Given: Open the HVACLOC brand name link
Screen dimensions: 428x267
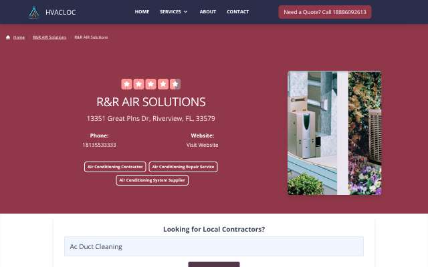Looking at the screenshot, I should click(61, 12).
